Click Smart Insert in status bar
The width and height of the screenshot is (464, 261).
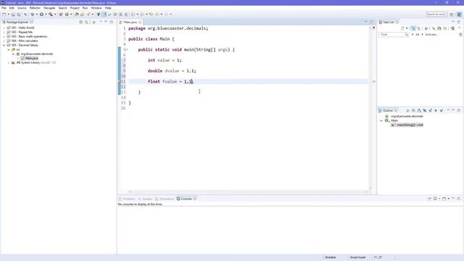[x=357, y=257]
